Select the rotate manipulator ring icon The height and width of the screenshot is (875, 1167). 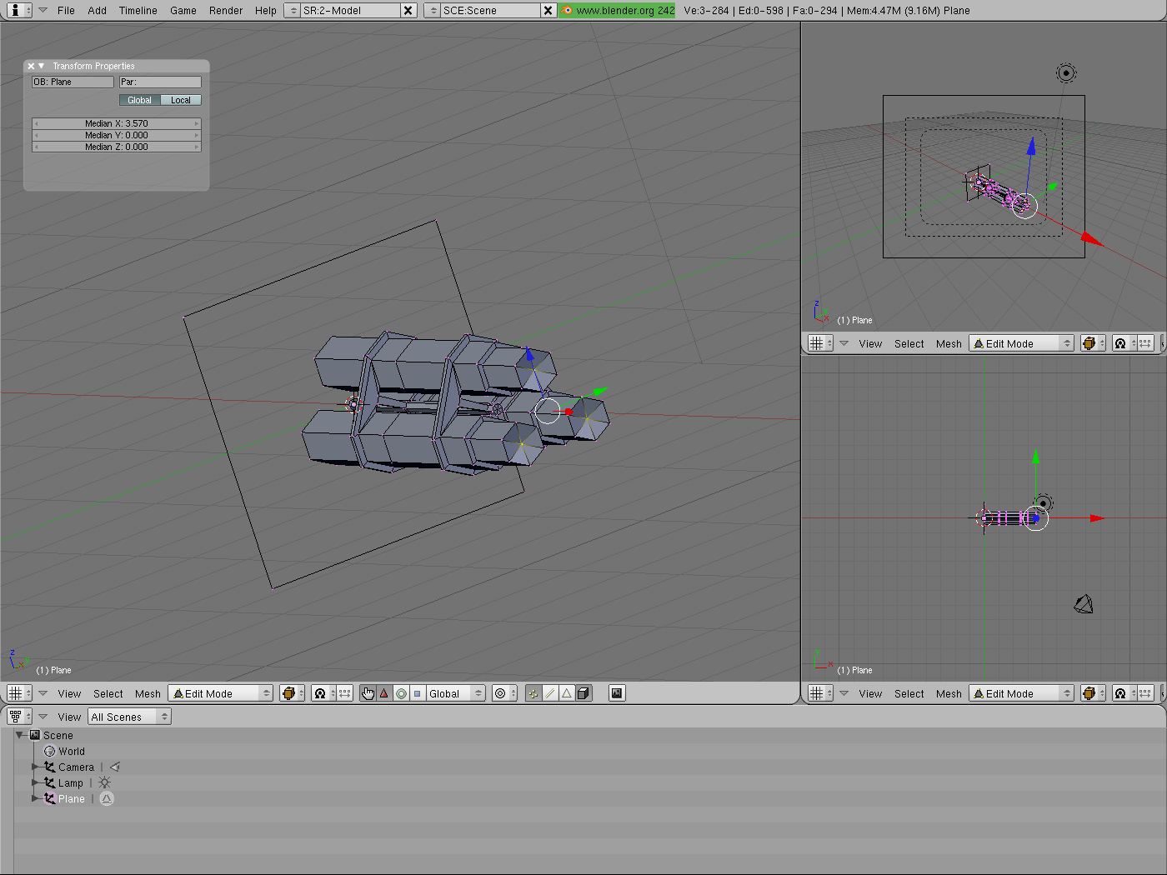401,693
